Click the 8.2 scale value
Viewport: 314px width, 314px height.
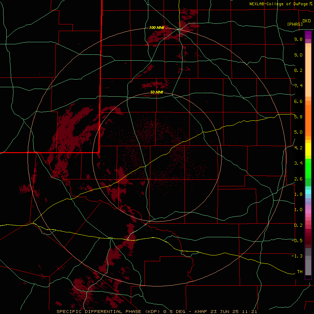point(298,70)
